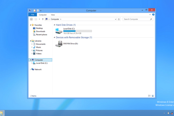Click the Hard Disk Drives (1) header
Viewport: 174px width, 116px height.
pos(66,25)
